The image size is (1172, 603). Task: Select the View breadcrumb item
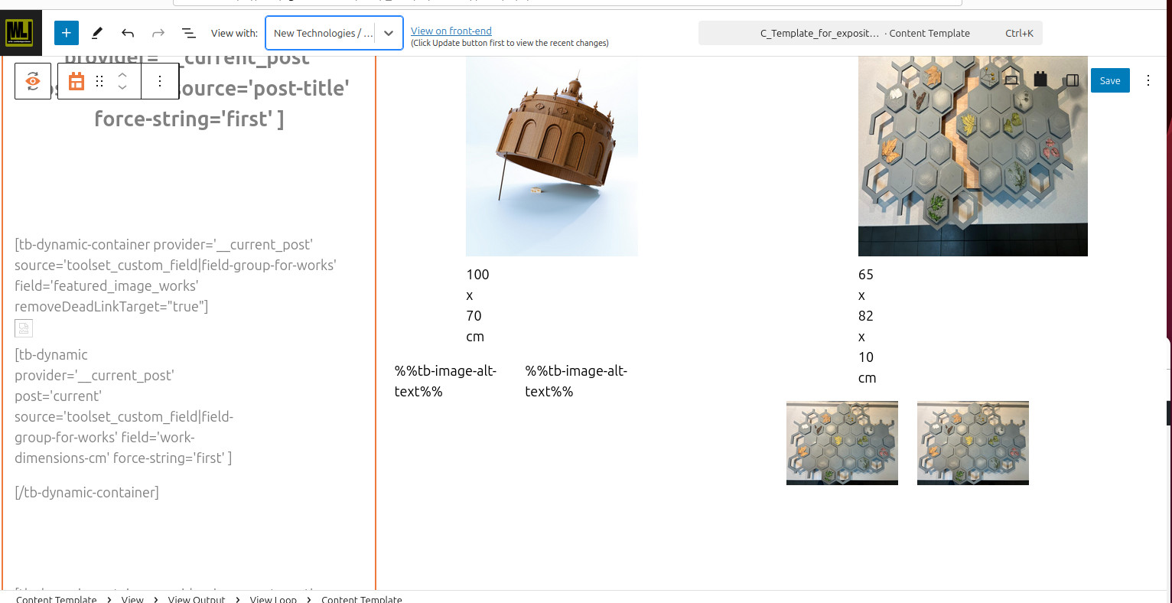tap(132, 599)
